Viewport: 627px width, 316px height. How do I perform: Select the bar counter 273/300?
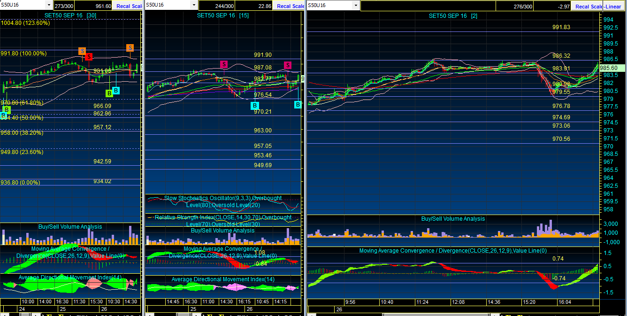[x=63, y=6]
